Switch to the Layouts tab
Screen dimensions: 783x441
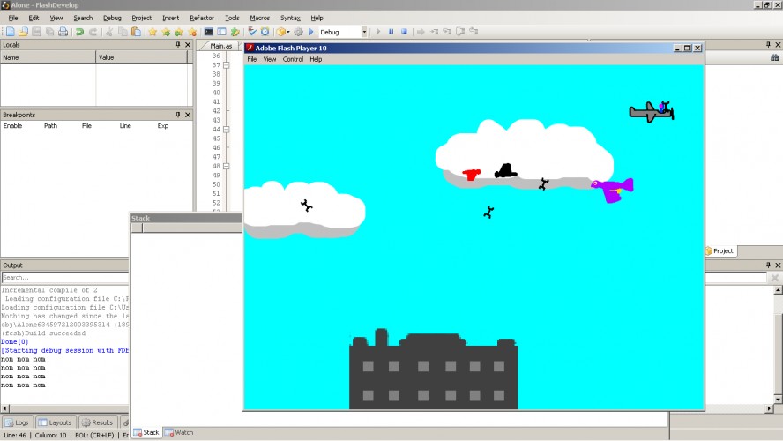pyautogui.click(x=55, y=422)
